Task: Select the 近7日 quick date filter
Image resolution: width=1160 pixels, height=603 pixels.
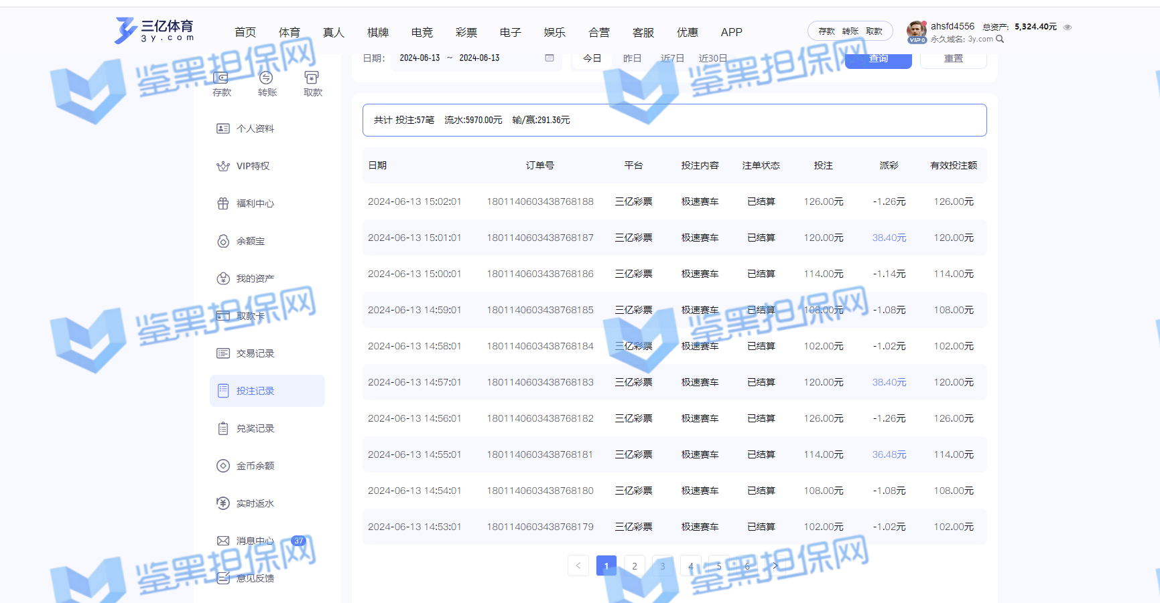Action: pyautogui.click(x=672, y=59)
